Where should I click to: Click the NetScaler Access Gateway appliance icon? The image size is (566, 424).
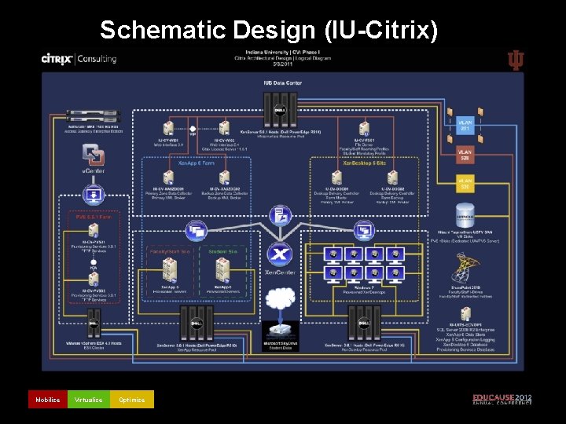tap(93, 116)
